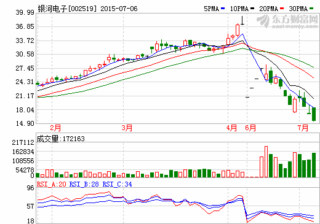Click the black 10PMA legend color marker

252,9
